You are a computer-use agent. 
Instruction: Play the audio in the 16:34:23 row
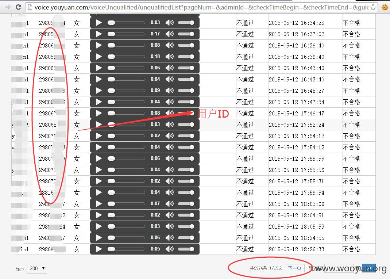point(99,23)
